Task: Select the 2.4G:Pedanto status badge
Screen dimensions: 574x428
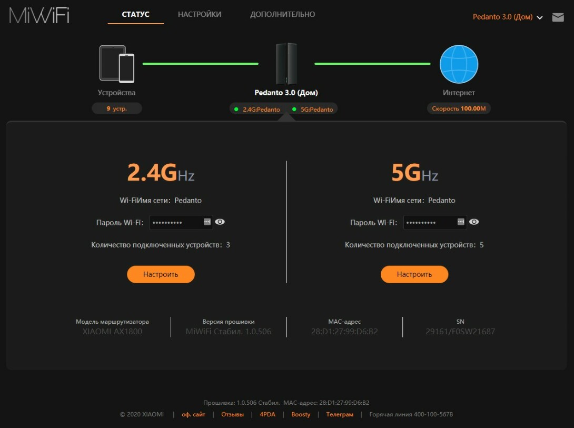Action: point(258,109)
